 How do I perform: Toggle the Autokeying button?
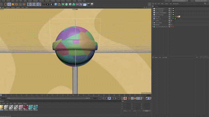[x=125, y=98]
